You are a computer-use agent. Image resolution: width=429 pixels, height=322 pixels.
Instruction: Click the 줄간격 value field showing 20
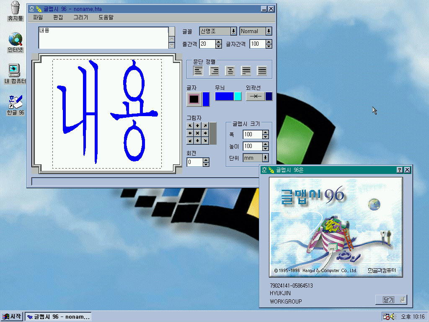pos(208,44)
